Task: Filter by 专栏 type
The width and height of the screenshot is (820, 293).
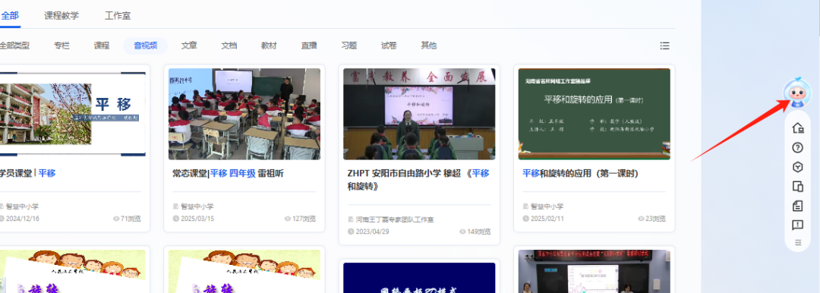Action: [61, 46]
